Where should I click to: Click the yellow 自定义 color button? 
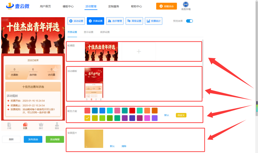click(181, 115)
